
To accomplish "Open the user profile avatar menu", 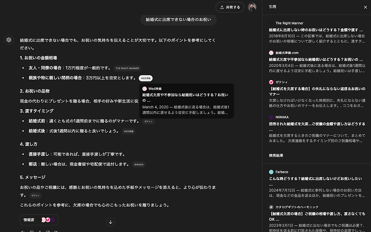I will (252, 7).
